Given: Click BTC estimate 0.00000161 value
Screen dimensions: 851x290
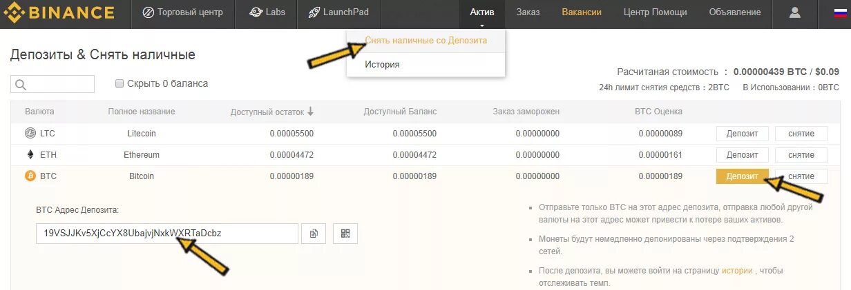Looking at the screenshot, I should point(660,155).
